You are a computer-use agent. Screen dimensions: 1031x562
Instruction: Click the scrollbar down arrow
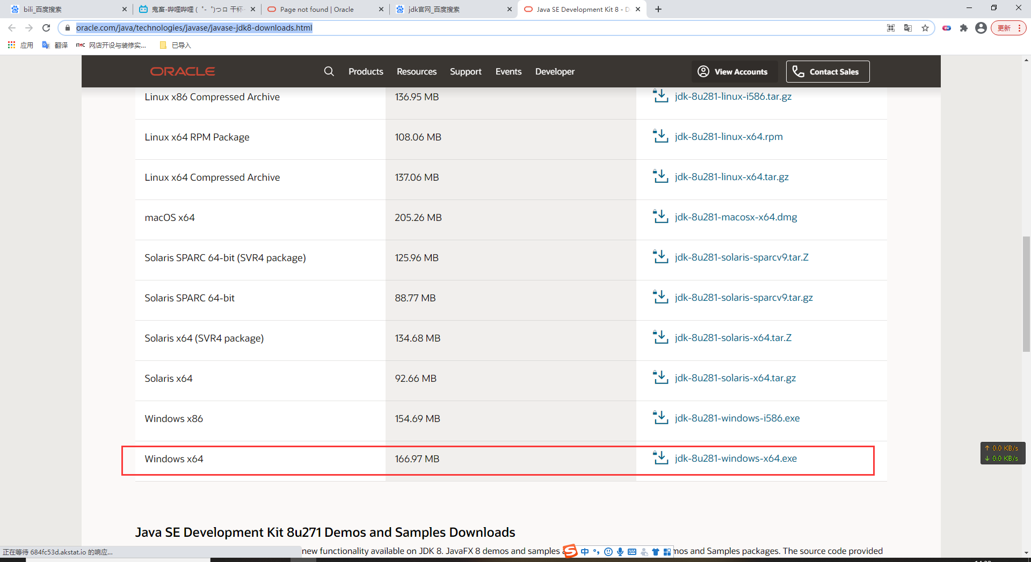click(x=1026, y=553)
